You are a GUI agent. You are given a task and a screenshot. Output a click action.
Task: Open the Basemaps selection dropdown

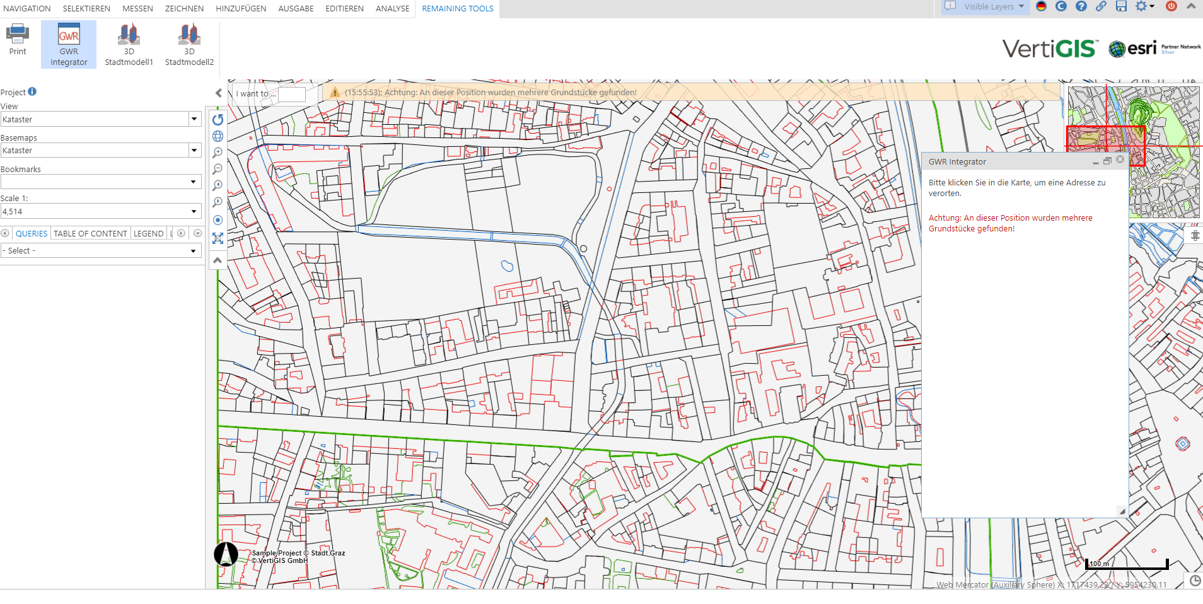(x=194, y=150)
